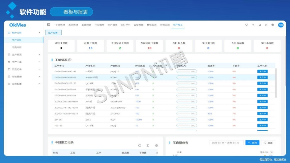This screenshot has width=290, height=163.
Task: Expand the 生产报表 menu group chevron
Action: (39, 55)
